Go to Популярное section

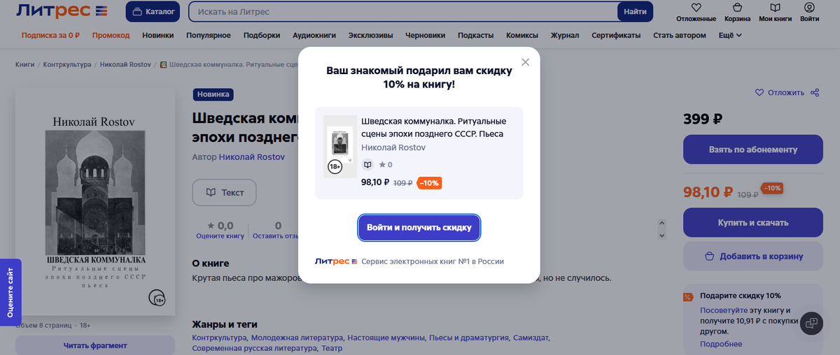tap(209, 36)
